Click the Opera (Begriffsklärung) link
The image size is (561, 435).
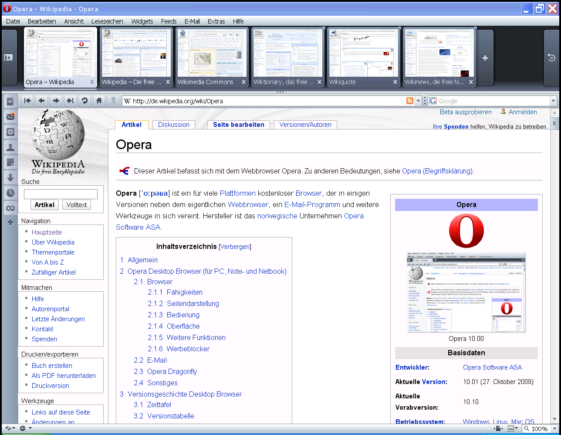[437, 171]
